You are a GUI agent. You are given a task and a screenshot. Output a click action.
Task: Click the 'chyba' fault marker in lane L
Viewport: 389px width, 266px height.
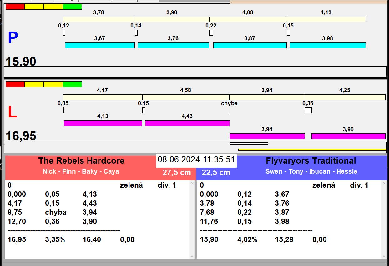pos(229,103)
